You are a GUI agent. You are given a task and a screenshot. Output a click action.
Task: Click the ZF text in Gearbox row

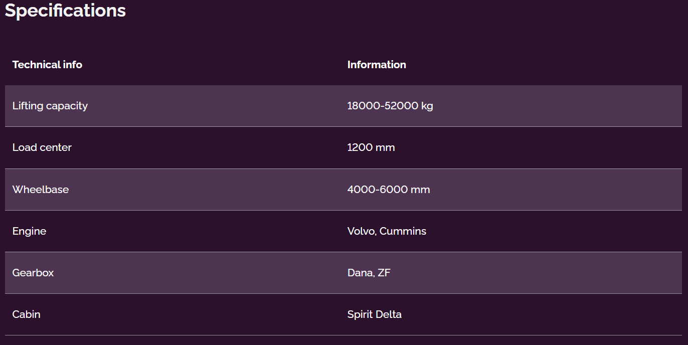pyautogui.click(x=384, y=273)
